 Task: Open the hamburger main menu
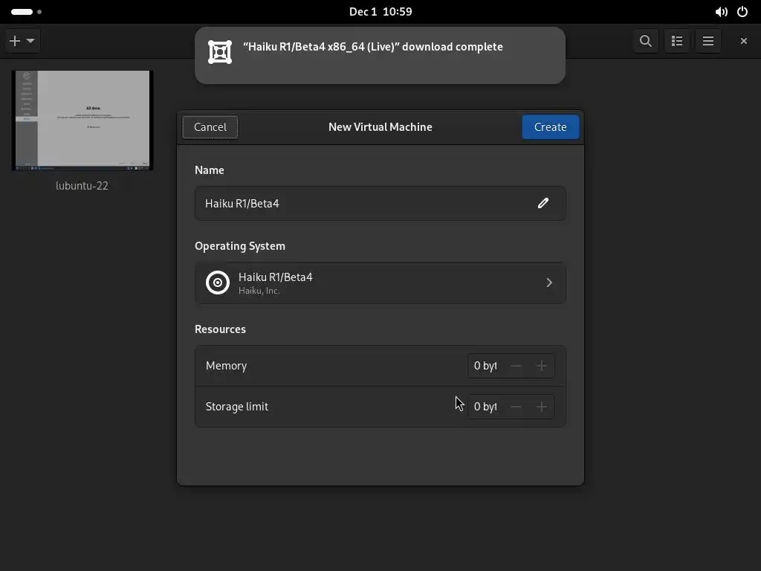(x=708, y=41)
